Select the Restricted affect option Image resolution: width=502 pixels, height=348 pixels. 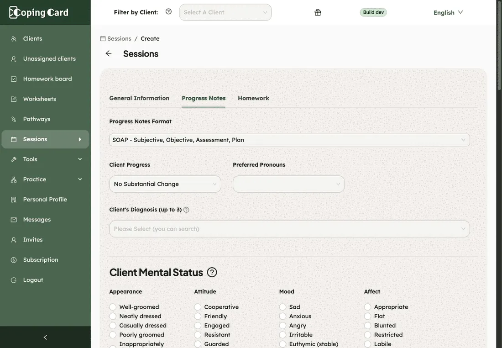(367, 335)
